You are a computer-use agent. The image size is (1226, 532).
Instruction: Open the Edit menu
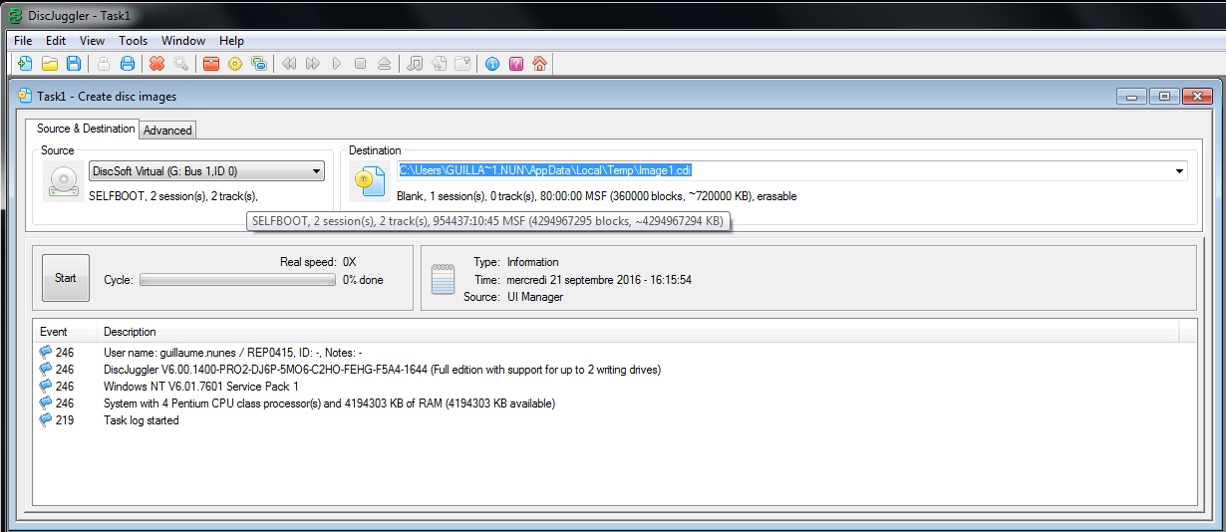56,41
